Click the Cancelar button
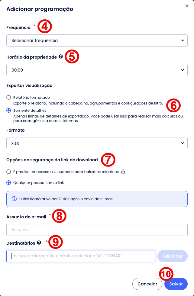This screenshot has height=296, width=194. [x=147, y=284]
